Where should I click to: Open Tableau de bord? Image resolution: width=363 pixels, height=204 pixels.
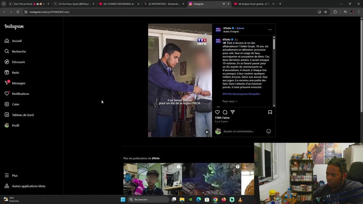pos(19,115)
